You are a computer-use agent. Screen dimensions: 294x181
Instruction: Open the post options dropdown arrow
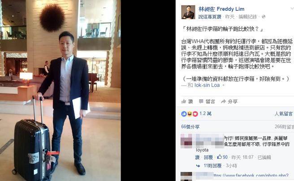[x=292, y=8]
